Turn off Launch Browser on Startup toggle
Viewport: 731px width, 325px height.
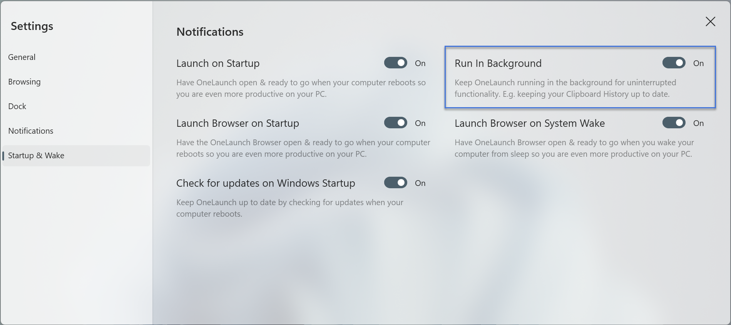pyautogui.click(x=395, y=123)
